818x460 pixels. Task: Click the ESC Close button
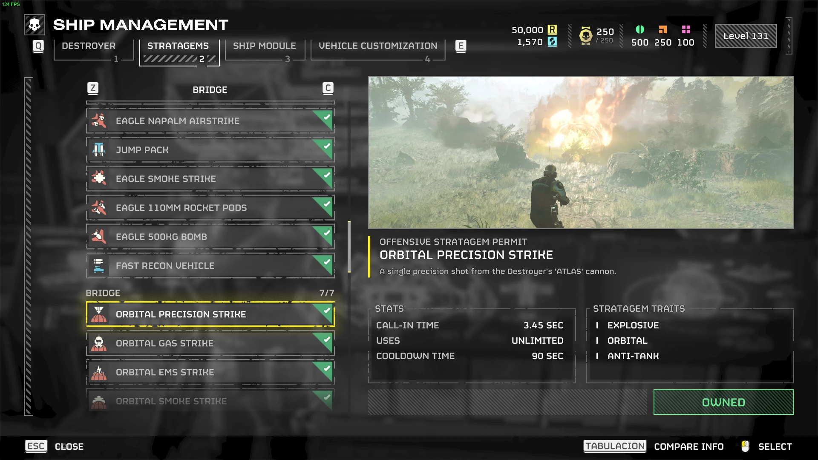pyautogui.click(x=55, y=446)
